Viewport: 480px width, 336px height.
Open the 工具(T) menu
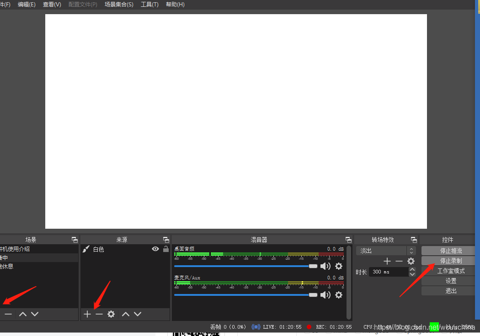(x=149, y=5)
